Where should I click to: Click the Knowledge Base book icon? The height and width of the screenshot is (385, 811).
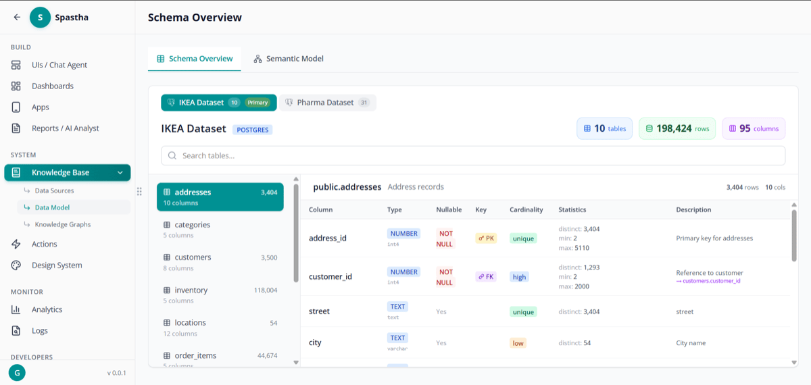pyautogui.click(x=16, y=172)
